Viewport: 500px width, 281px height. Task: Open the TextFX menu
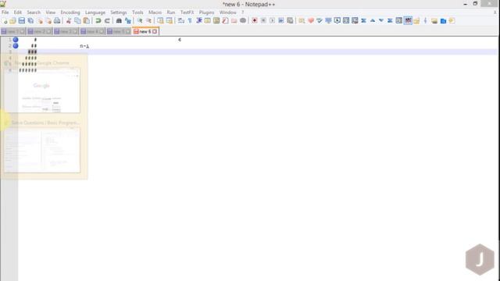point(187,12)
